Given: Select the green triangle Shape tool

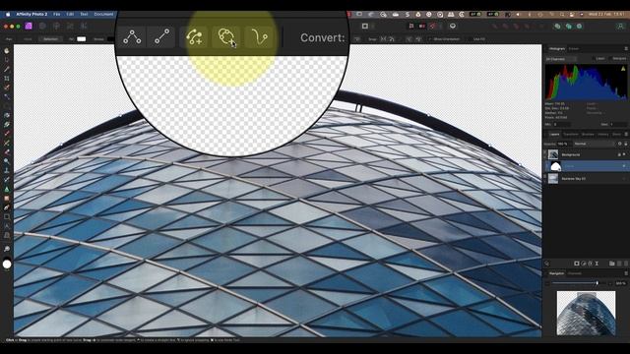Looking at the screenshot, I should 7,190.
